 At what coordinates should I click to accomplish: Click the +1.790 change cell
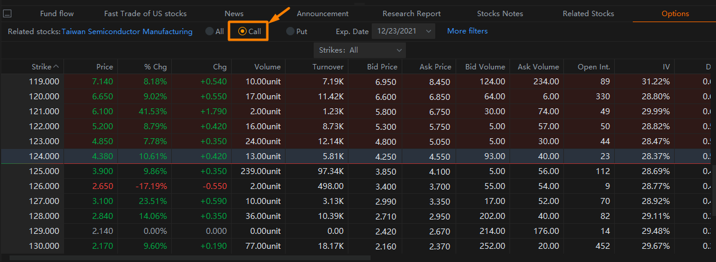point(214,111)
